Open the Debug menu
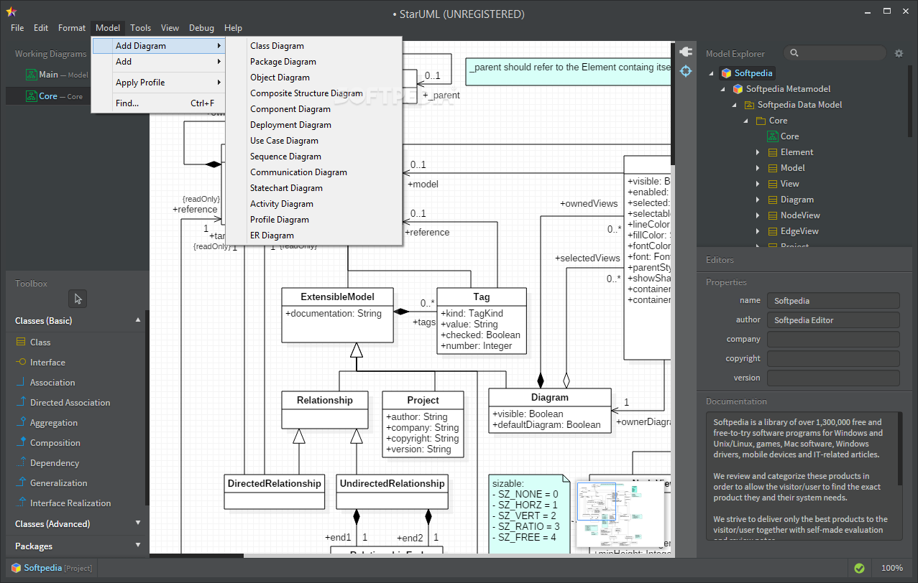 point(201,28)
